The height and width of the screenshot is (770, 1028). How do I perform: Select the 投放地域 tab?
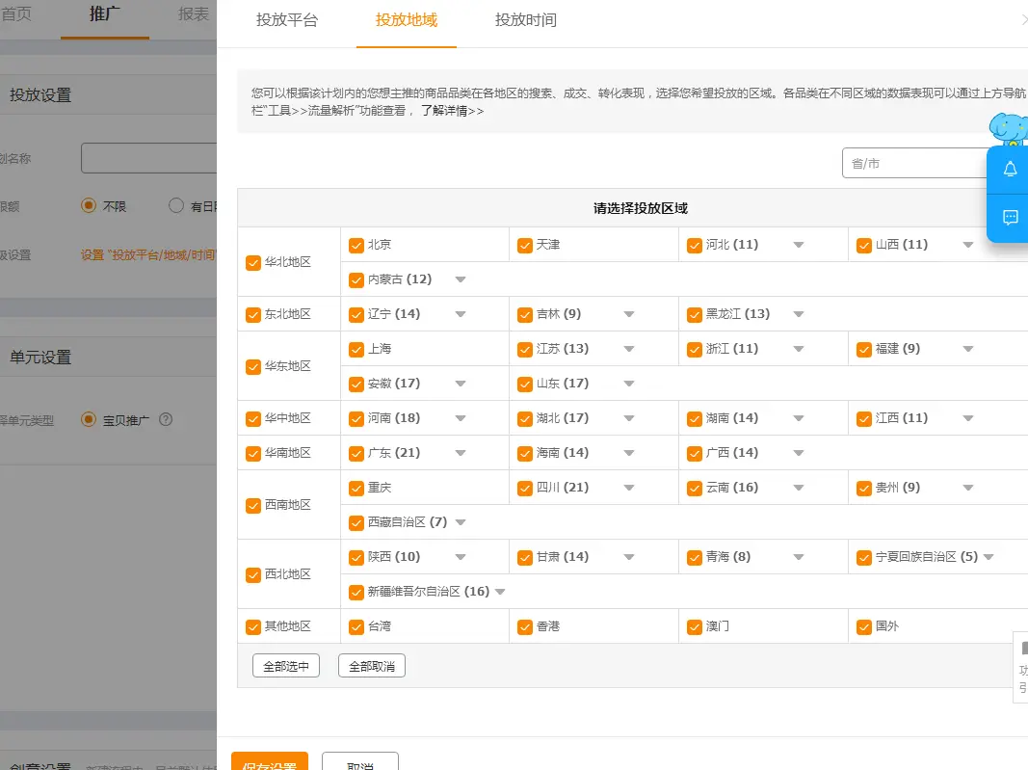click(406, 20)
